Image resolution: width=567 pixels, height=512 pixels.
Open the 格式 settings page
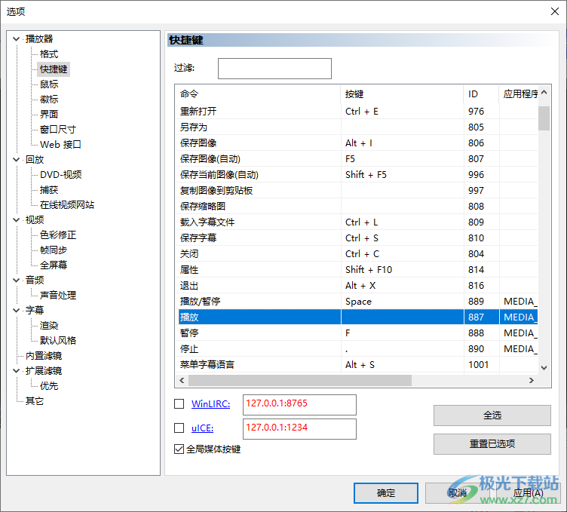tap(49, 54)
